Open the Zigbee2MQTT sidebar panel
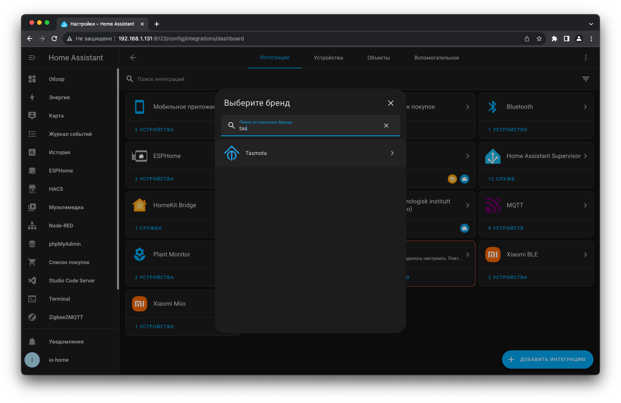 pos(66,317)
